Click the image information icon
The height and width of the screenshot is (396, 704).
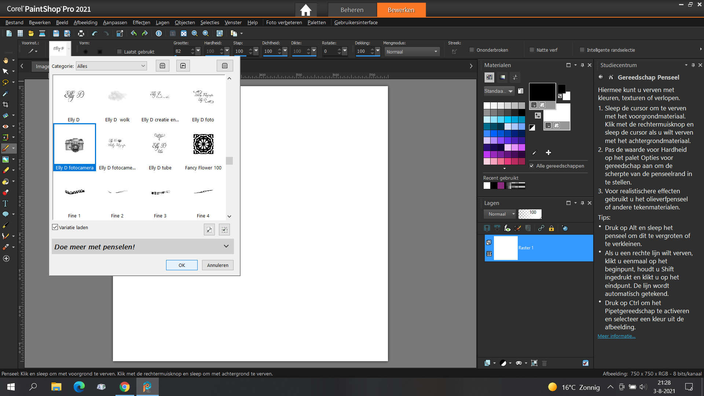point(159,33)
